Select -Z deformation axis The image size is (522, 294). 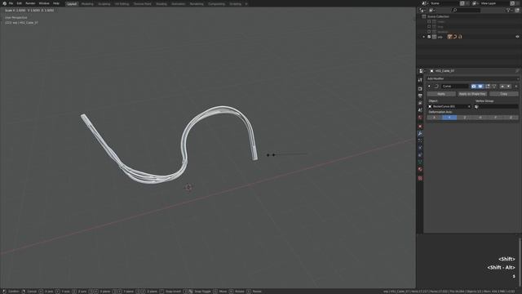(511, 118)
